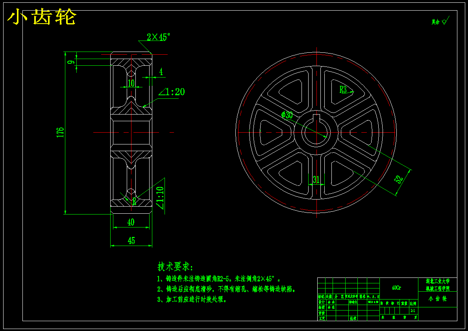Select the 4 dimension value

(x=161, y=72)
